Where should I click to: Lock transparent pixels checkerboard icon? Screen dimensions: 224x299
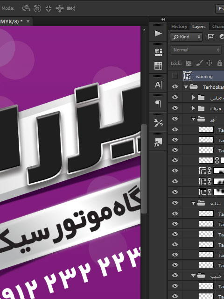pyautogui.click(x=189, y=63)
